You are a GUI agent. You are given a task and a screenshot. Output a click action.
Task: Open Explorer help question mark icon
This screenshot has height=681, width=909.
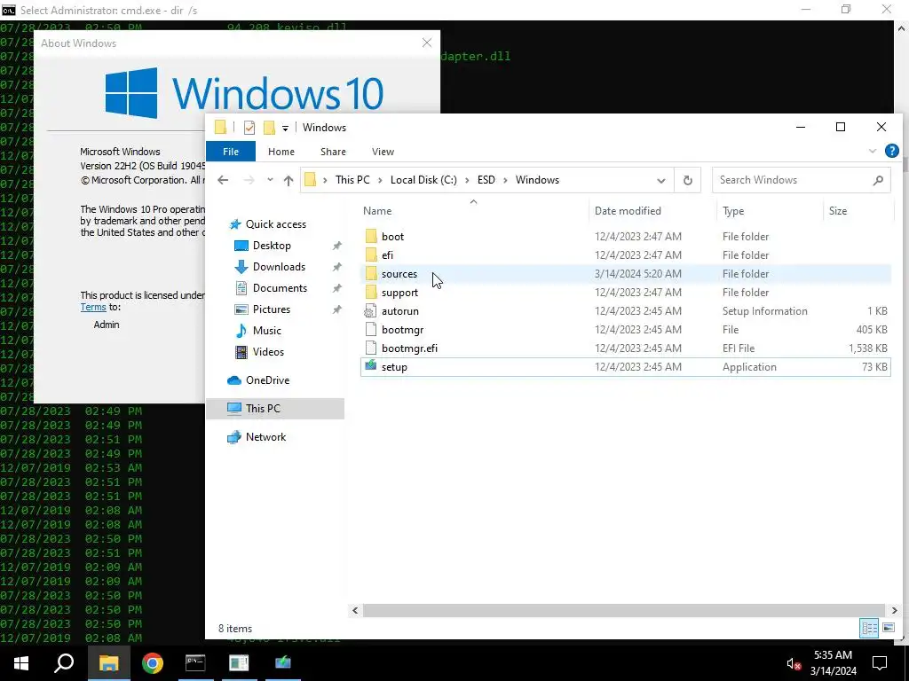click(891, 151)
